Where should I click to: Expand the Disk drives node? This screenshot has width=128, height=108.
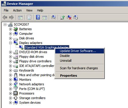(x=10, y=38)
